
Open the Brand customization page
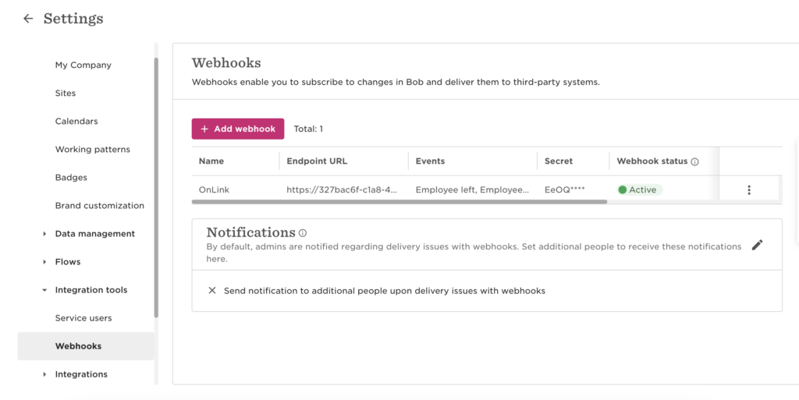click(x=99, y=206)
